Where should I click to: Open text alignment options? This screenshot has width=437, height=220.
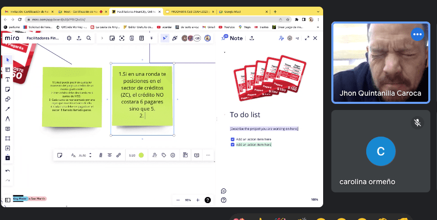click(x=110, y=155)
